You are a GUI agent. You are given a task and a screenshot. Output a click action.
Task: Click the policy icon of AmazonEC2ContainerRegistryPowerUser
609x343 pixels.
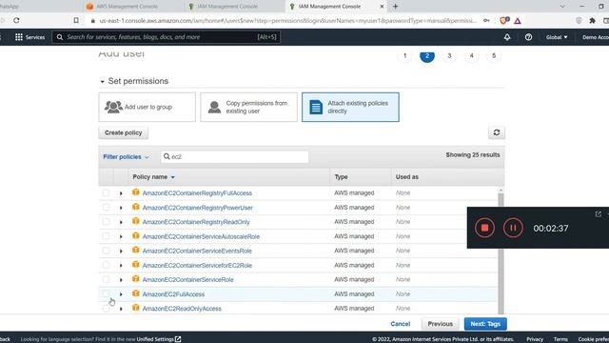(135, 207)
